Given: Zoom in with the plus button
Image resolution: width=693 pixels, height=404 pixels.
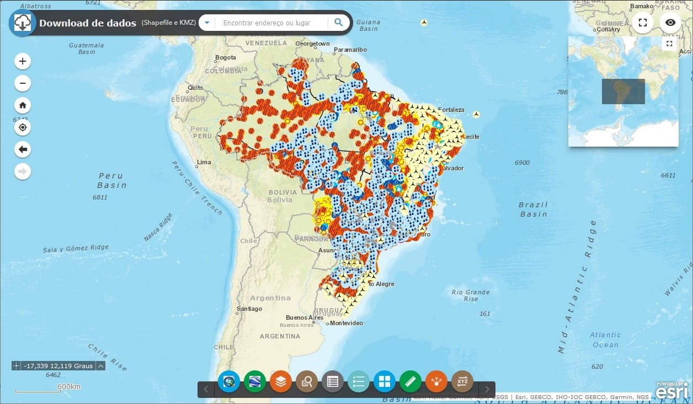Looking at the screenshot, I should [x=23, y=61].
